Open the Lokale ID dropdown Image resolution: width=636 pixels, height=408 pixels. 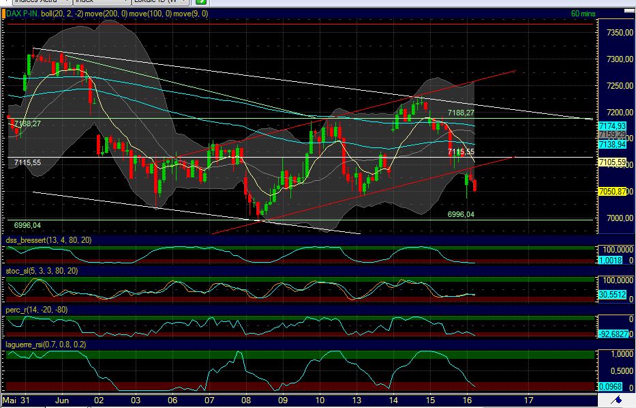[160, 1]
